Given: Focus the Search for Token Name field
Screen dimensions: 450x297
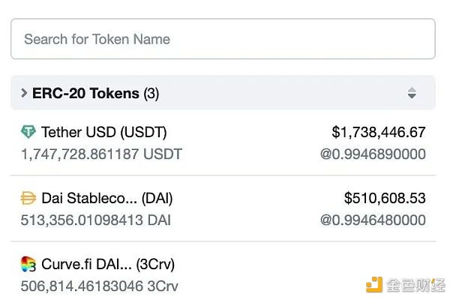Looking at the screenshot, I should click(x=223, y=39).
